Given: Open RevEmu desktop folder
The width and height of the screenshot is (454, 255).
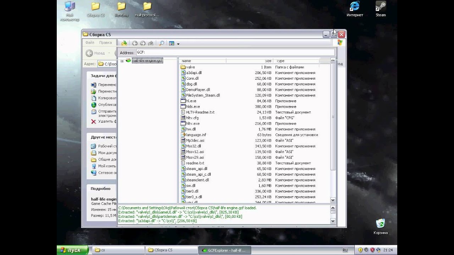Looking at the screenshot, I should [121, 10].
